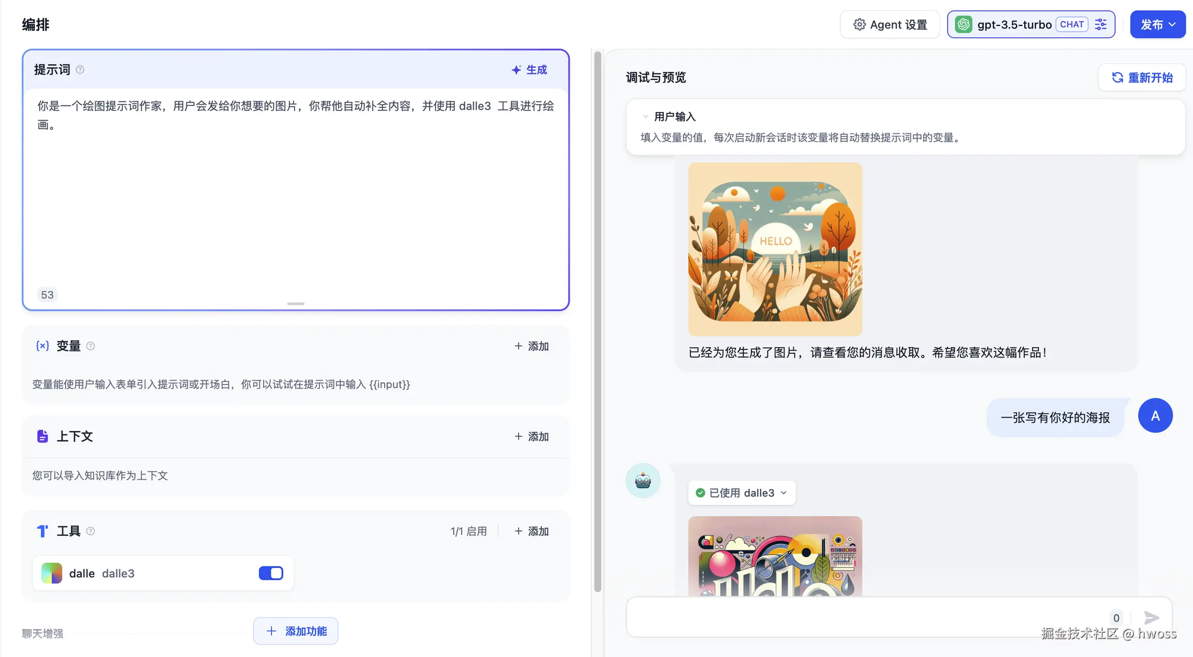This screenshot has height=657, width=1193.
Task: Click the HELLO autumn image thumbnail
Action: (775, 249)
